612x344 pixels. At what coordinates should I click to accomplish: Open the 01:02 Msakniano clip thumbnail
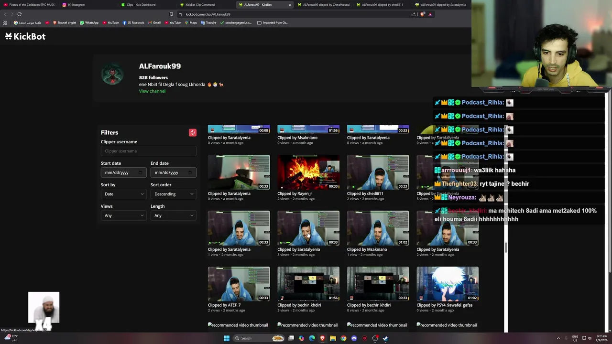(378, 228)
